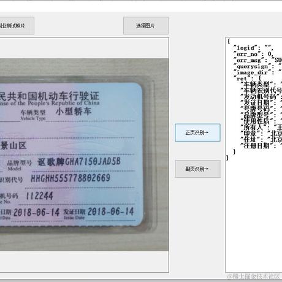Image resolution: width=282 pixels, height=282 pixels.
Task: Select the "发证日期" result line
Action: (x=261, y=102)
